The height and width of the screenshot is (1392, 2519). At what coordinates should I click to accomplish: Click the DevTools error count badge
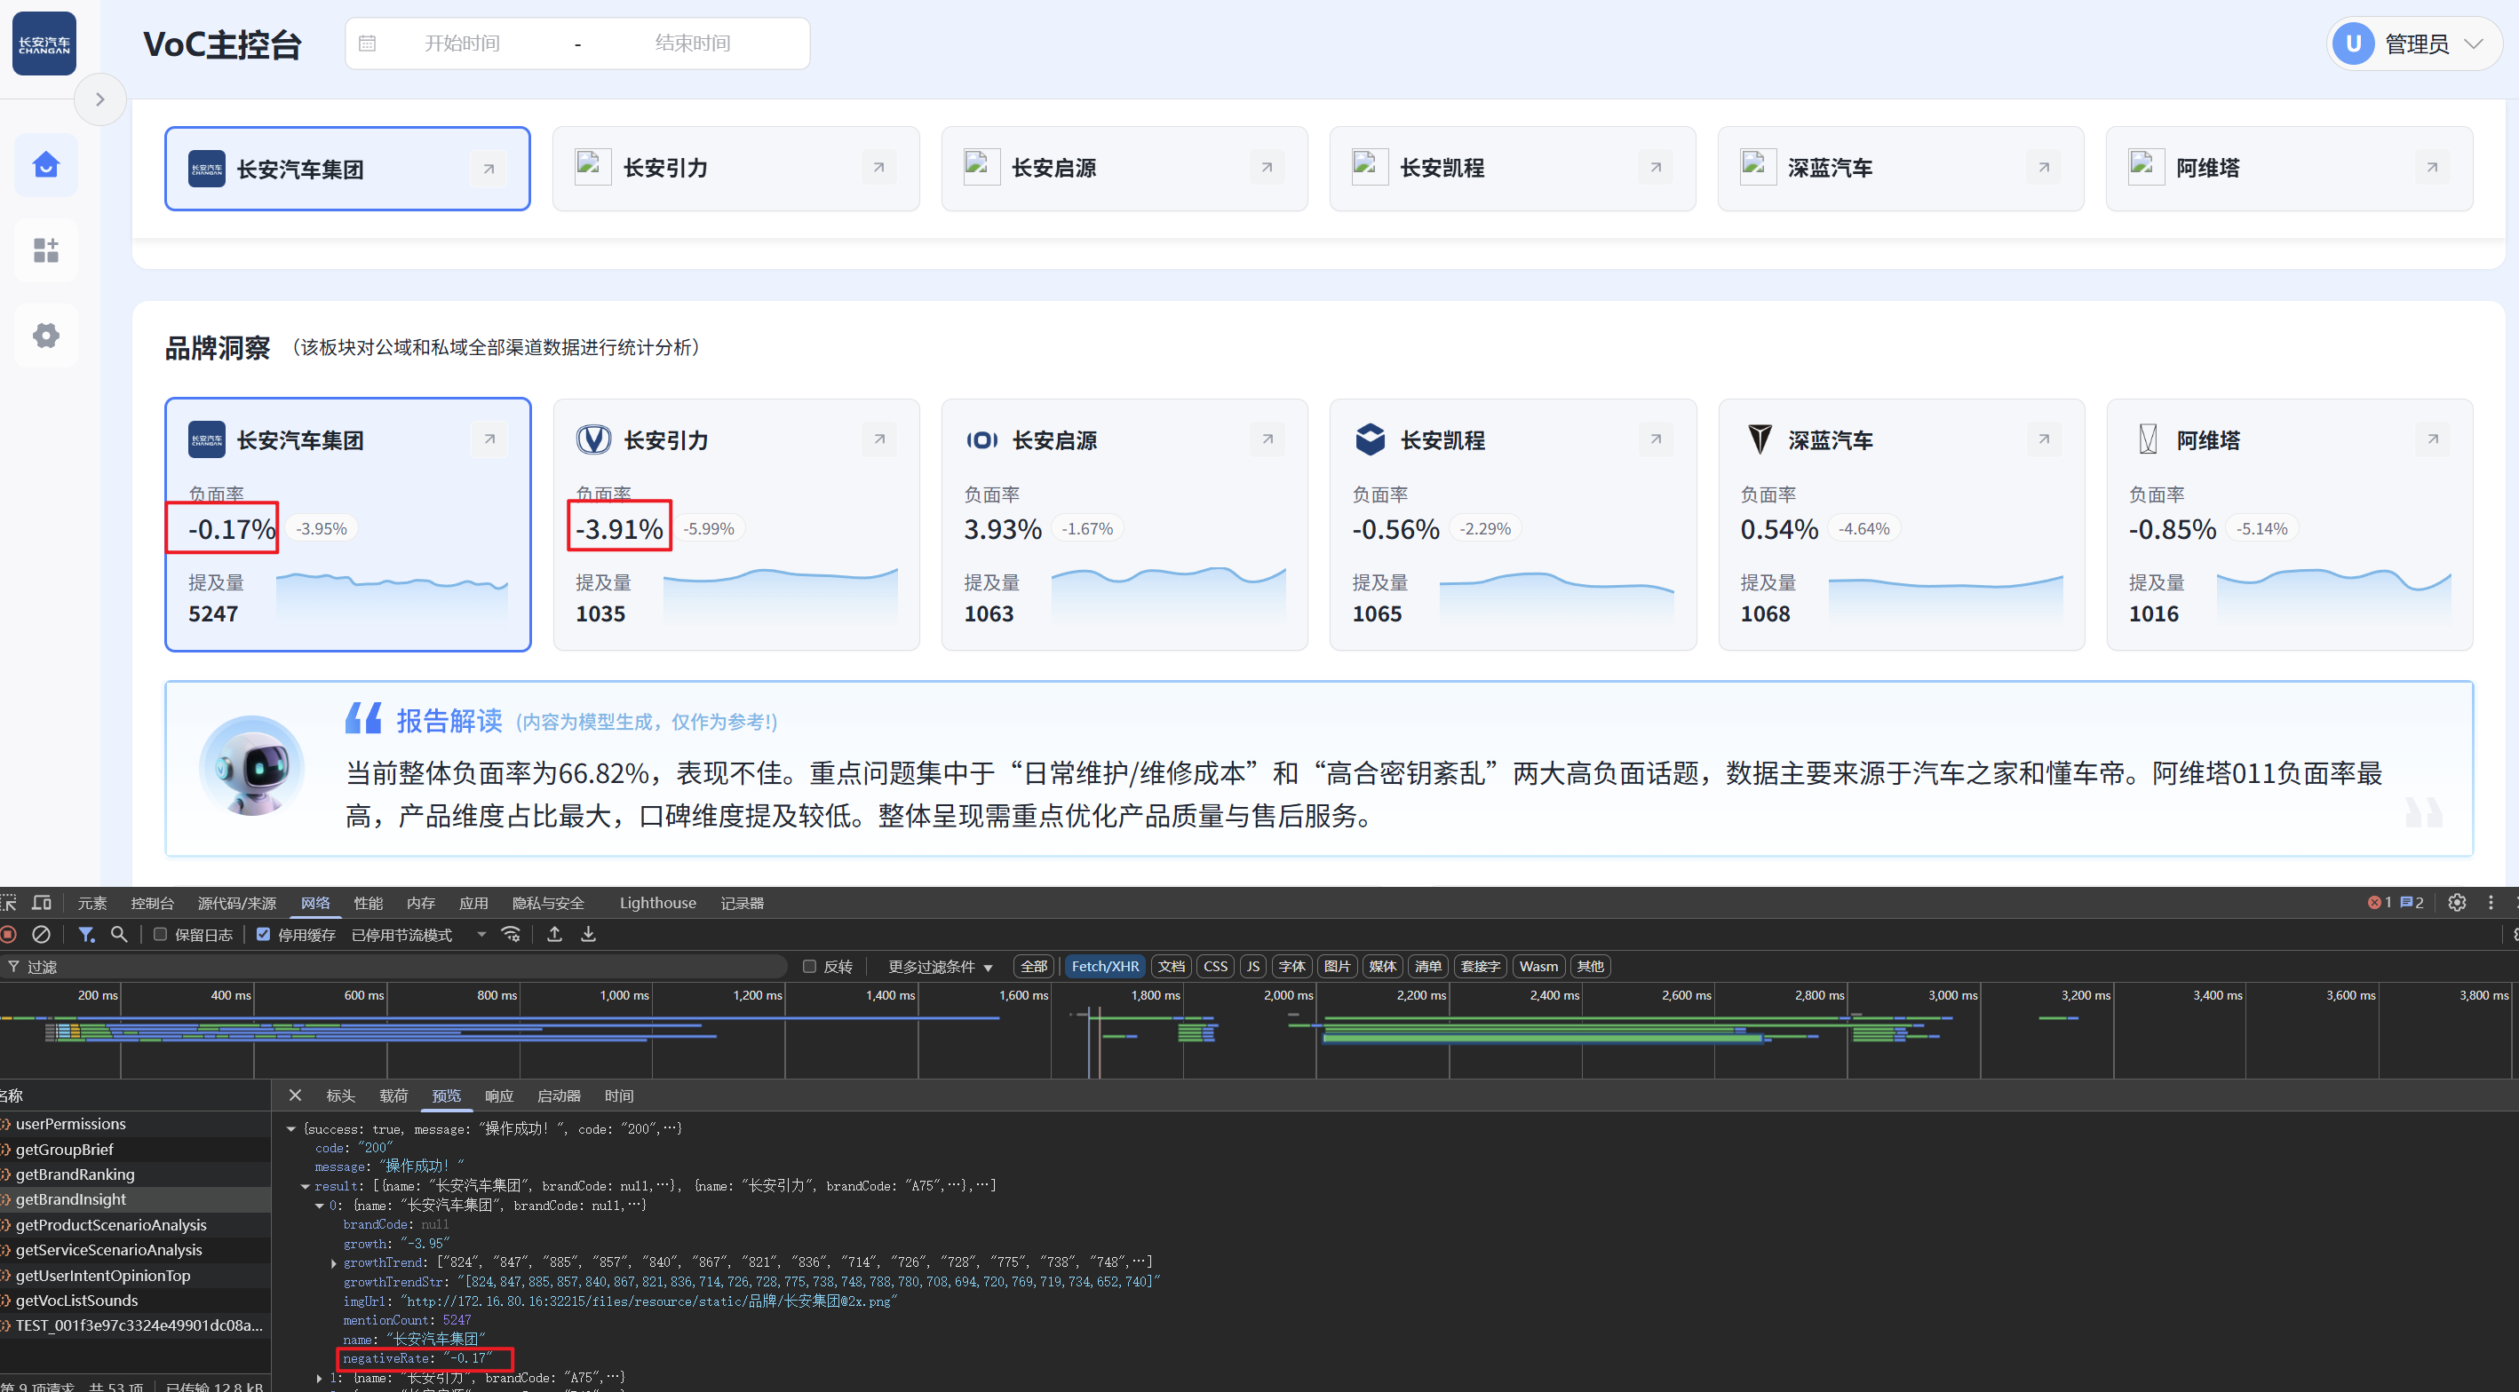point(2380,902)
